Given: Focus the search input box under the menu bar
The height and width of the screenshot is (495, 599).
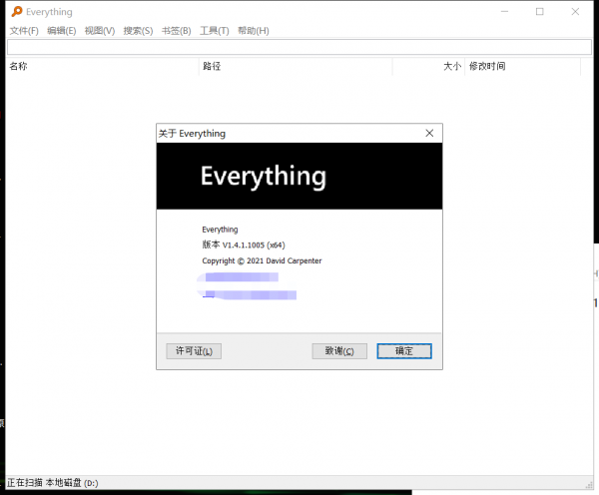Looking at the screenshot, I should pos(298,47).
